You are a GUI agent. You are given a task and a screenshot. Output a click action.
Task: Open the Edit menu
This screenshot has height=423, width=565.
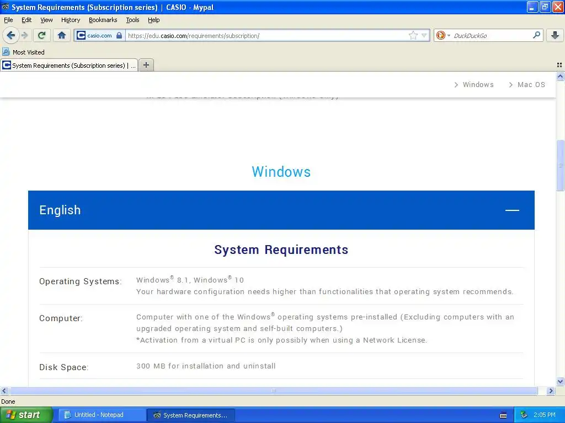point(26,20)
